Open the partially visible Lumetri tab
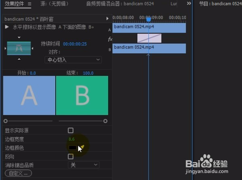 [x=173, y=4]
